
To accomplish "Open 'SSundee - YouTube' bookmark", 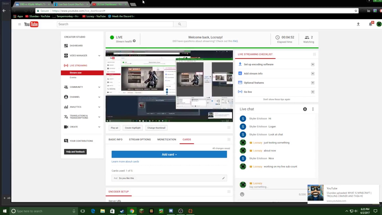I will 38,16.
